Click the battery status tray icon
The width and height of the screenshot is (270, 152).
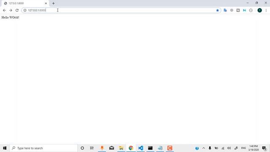point(216,148)
